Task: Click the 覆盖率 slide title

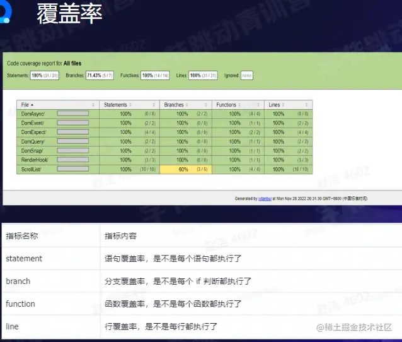Action: tap(69, 14)
